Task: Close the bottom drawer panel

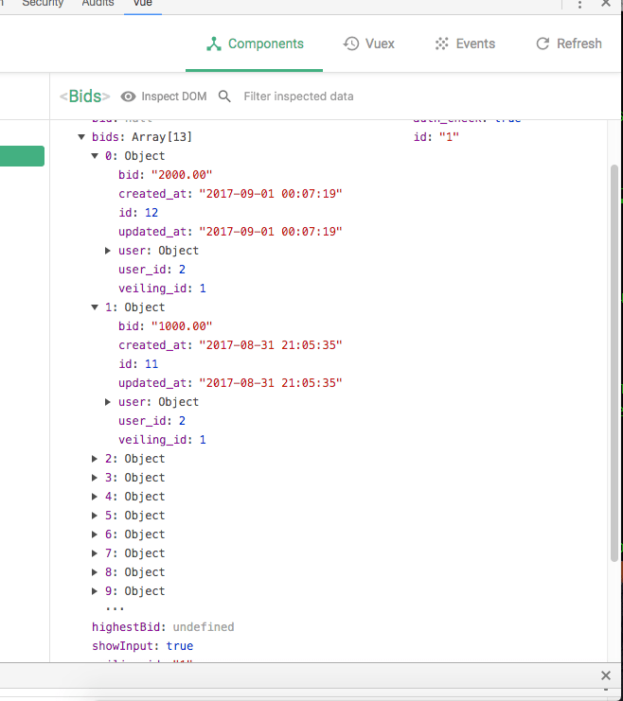Action: point(606,675)
